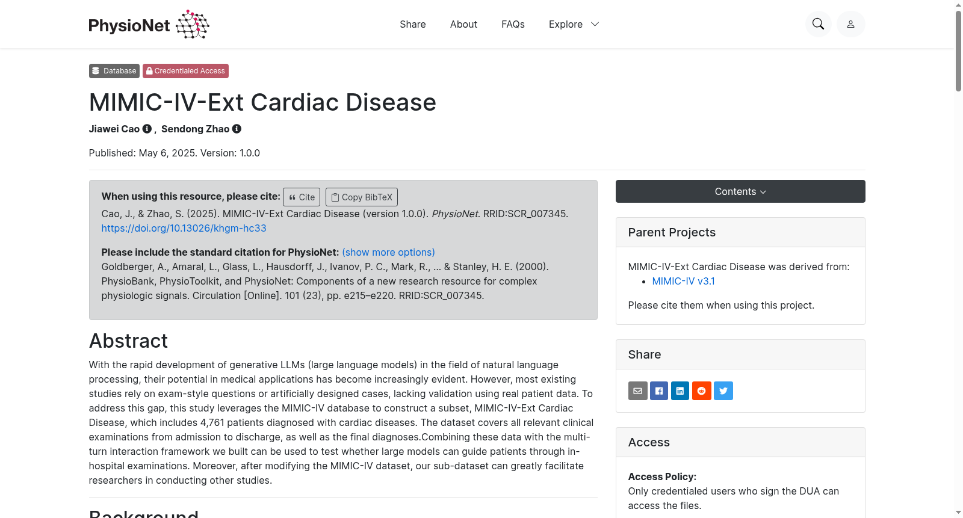Show more citation options
This screenshot has height=518, width=963.
click(388, 252)
